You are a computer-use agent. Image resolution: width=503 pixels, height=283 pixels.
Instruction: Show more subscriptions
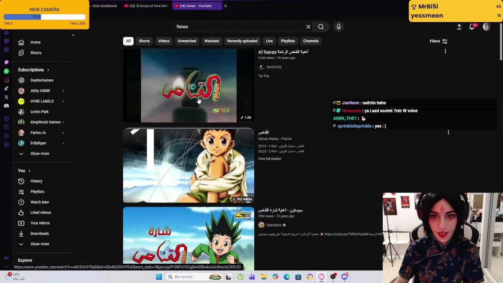click(x=40, y=154)
